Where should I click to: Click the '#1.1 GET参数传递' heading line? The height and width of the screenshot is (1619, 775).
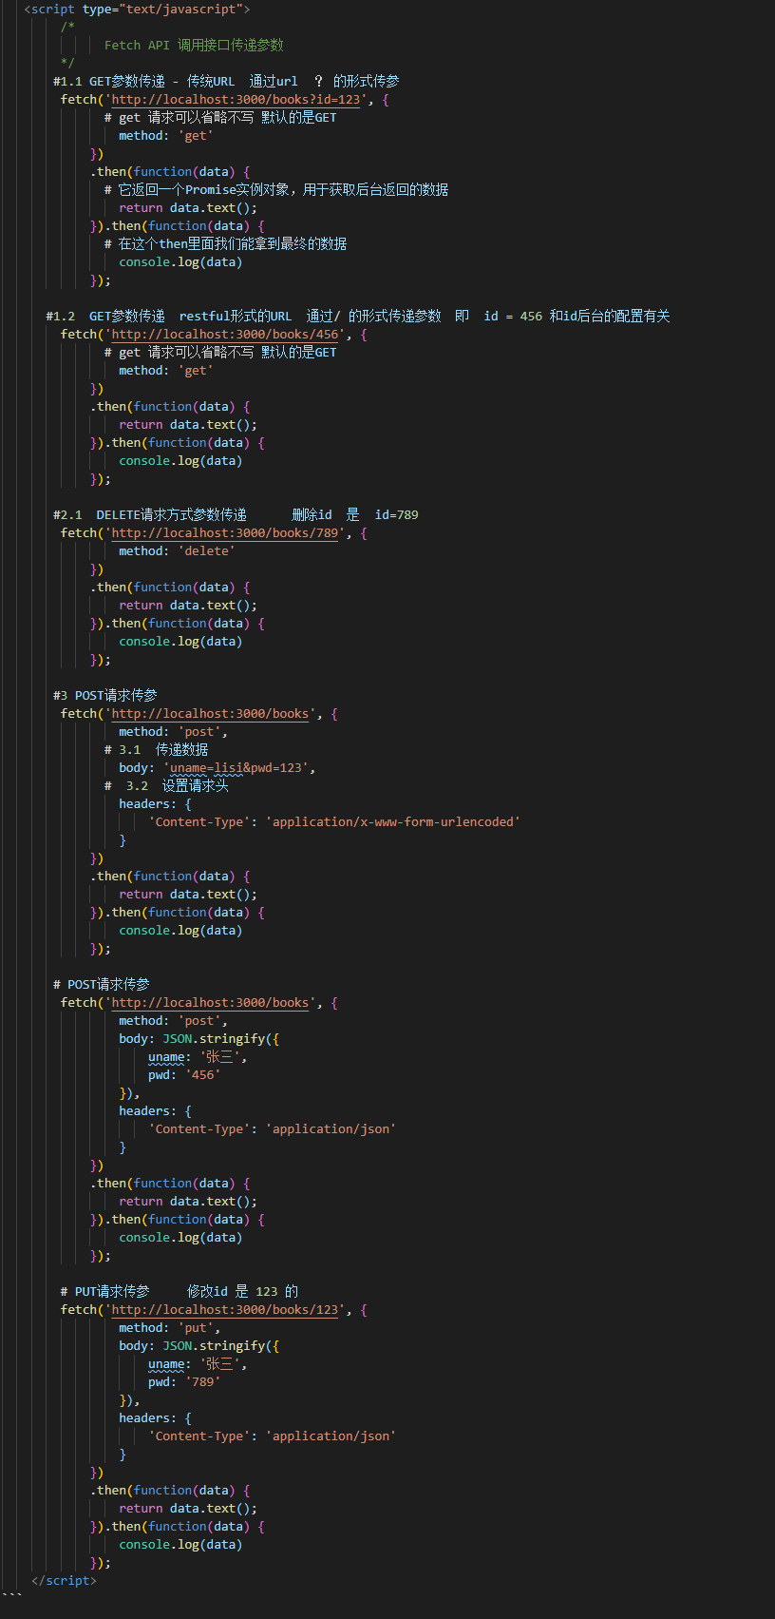click(226, 82)
